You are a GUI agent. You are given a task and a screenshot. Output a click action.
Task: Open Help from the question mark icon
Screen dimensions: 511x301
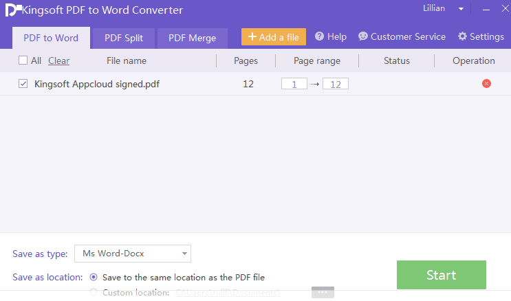319,36
